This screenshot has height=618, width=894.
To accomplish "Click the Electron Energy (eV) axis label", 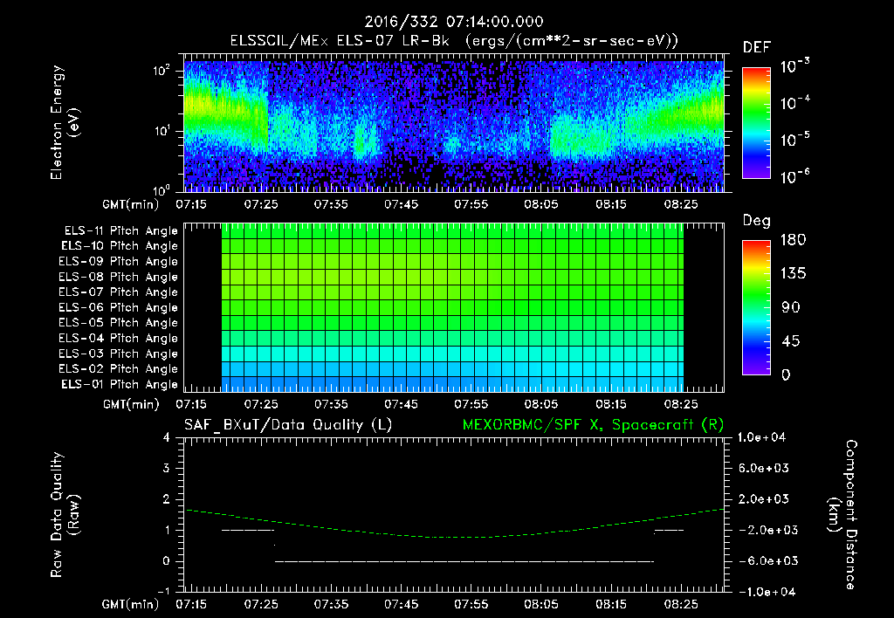I will [65, 122].
